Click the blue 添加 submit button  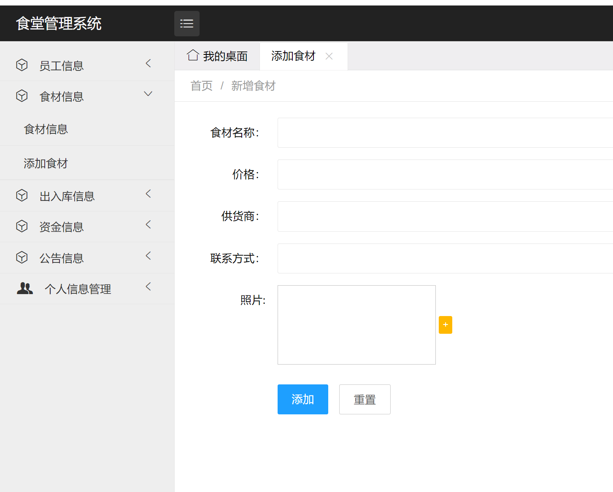pos(303,399)
